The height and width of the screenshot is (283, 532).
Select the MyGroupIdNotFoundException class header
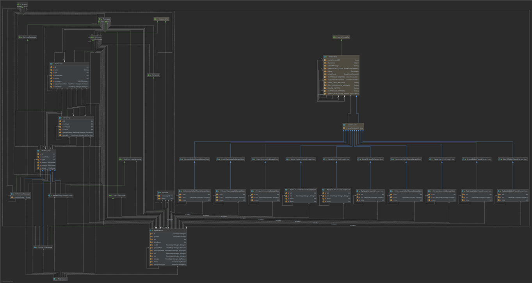(x=477, y=191)
